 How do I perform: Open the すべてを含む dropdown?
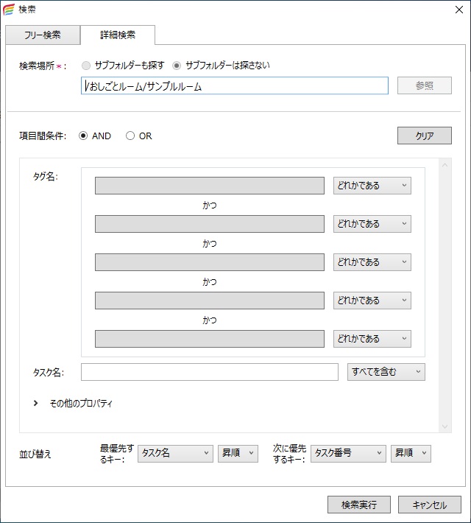pos(386,372)
